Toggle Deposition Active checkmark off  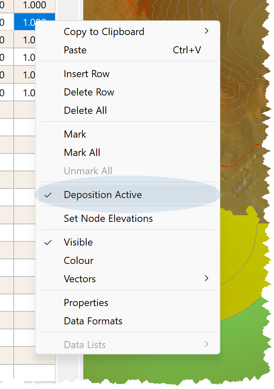102,195
